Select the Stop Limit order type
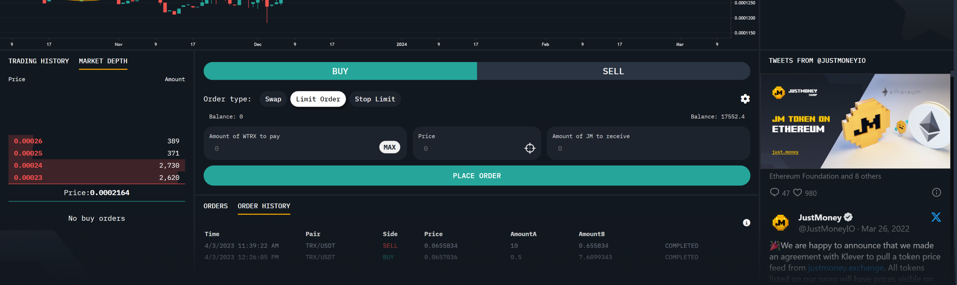Viewport: 957px width, 285px height. point(375,99)
